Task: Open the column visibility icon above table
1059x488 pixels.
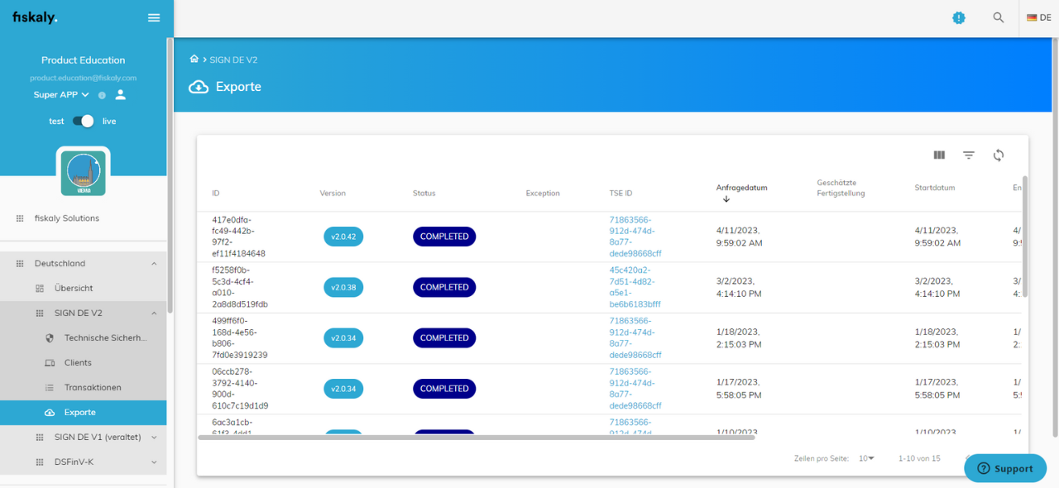Action: pyautogui.click(x=939, y=155)
